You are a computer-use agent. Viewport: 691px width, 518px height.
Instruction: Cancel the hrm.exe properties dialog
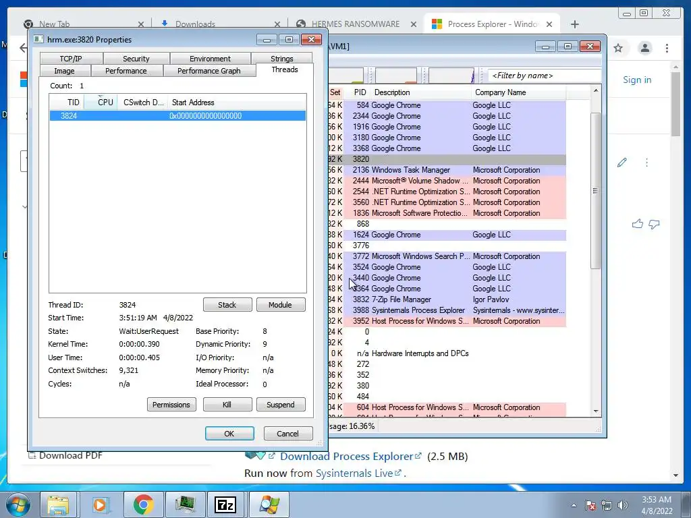pos(287,434)
